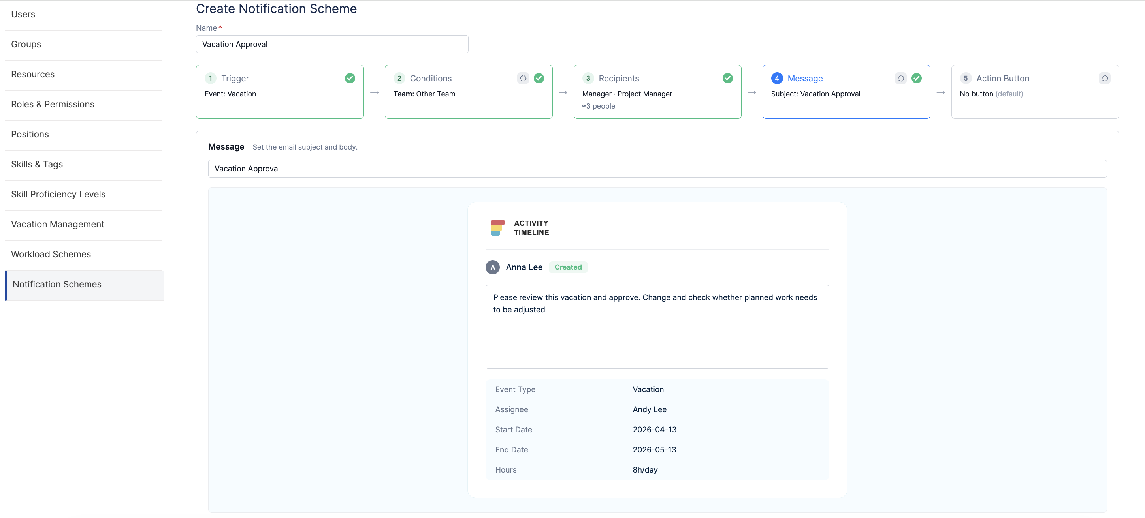Click the End Date value 2026-05-13
This screenshot has height=518, width=1145.
tap(654, 450)
